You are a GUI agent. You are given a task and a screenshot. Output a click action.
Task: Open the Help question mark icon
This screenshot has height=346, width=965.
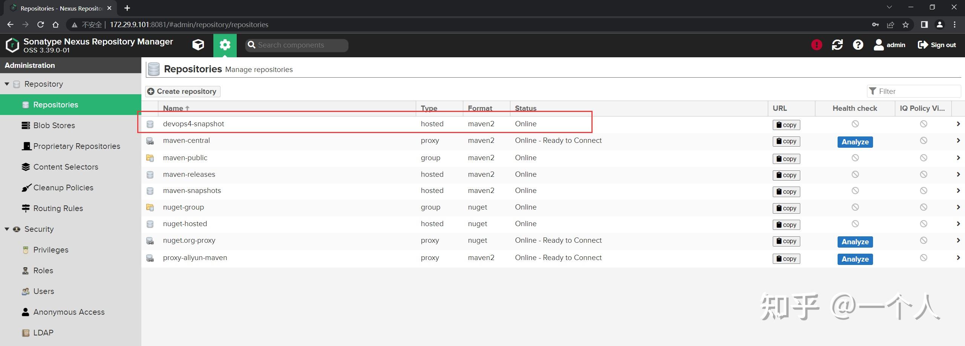(858, 45)
